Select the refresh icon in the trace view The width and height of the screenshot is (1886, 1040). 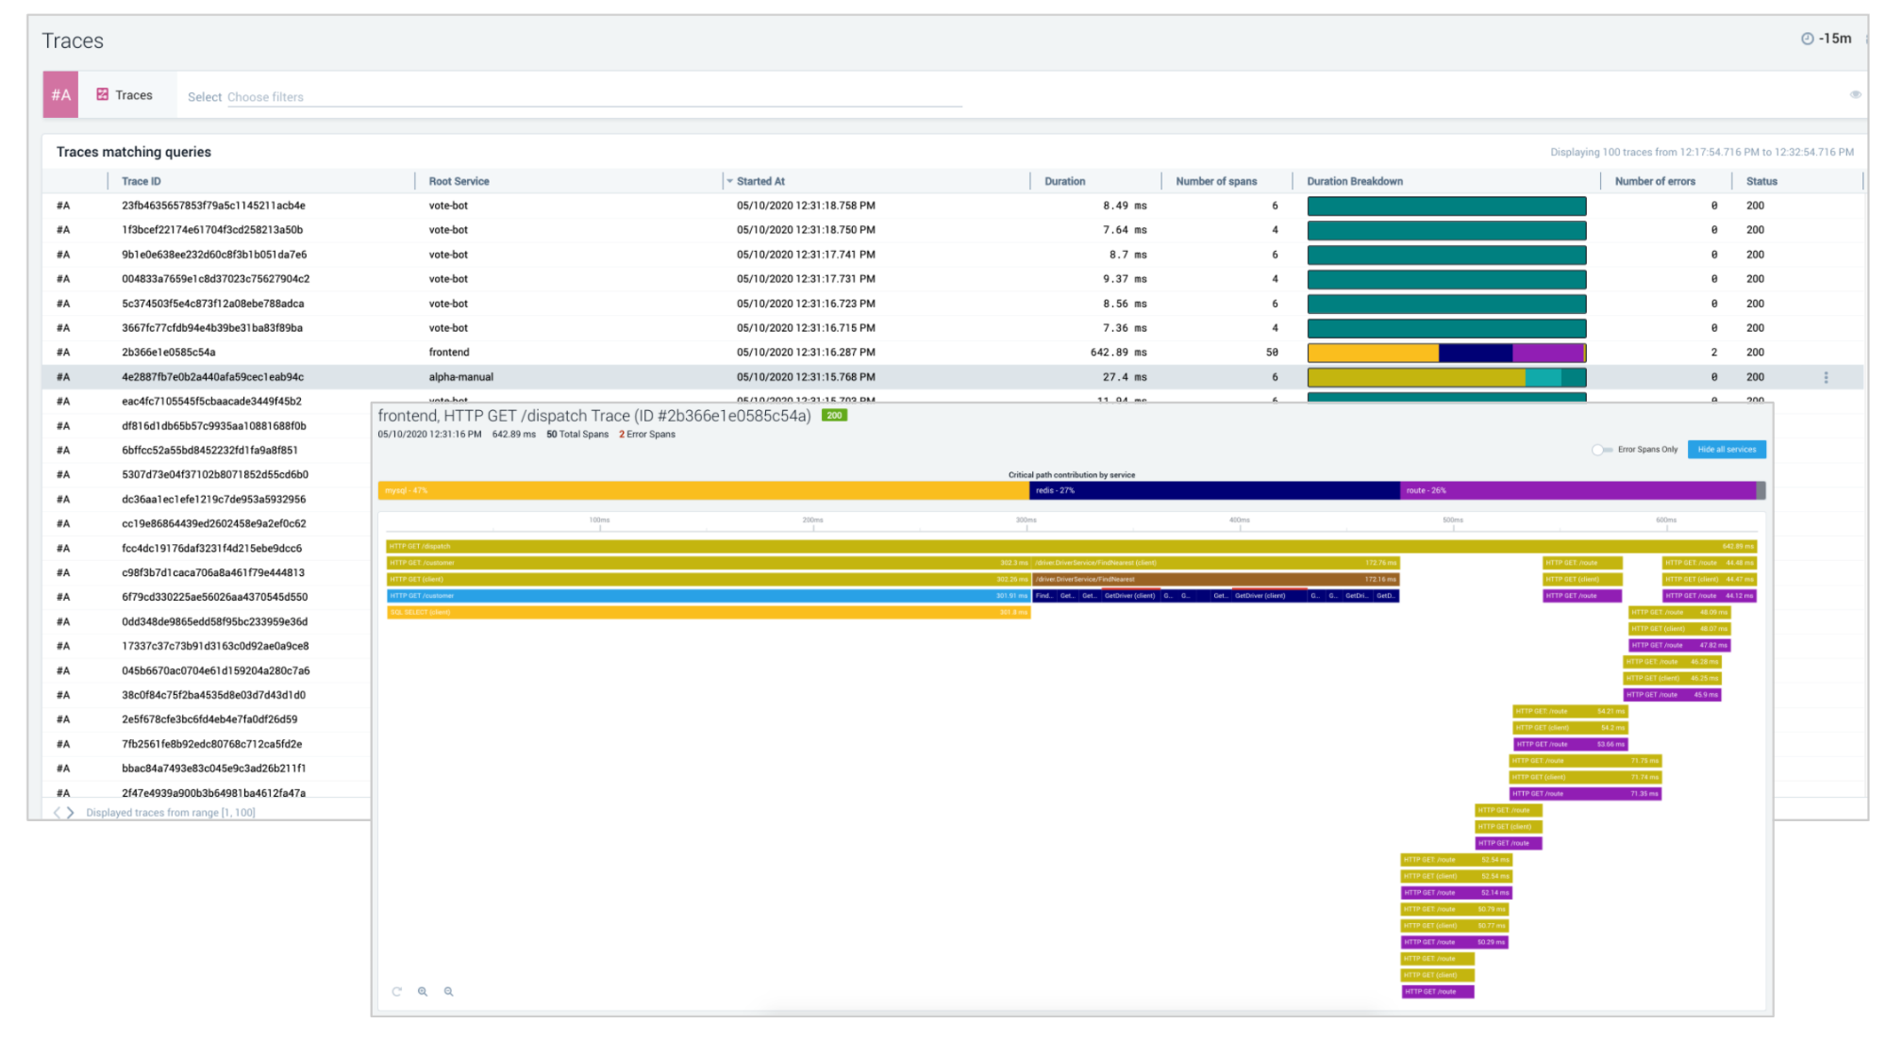[x=396, y=991]
